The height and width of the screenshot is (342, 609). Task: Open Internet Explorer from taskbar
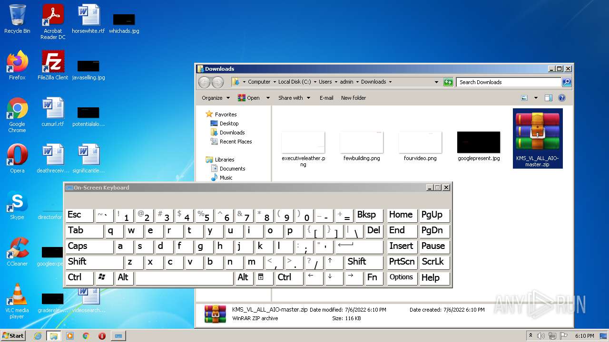(x=38, y=336)
